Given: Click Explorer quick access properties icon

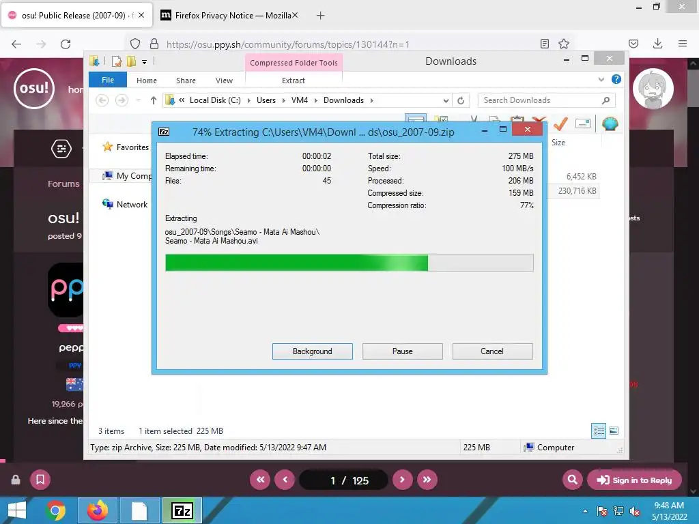Looking at the screenshot, I should point(116,61).
